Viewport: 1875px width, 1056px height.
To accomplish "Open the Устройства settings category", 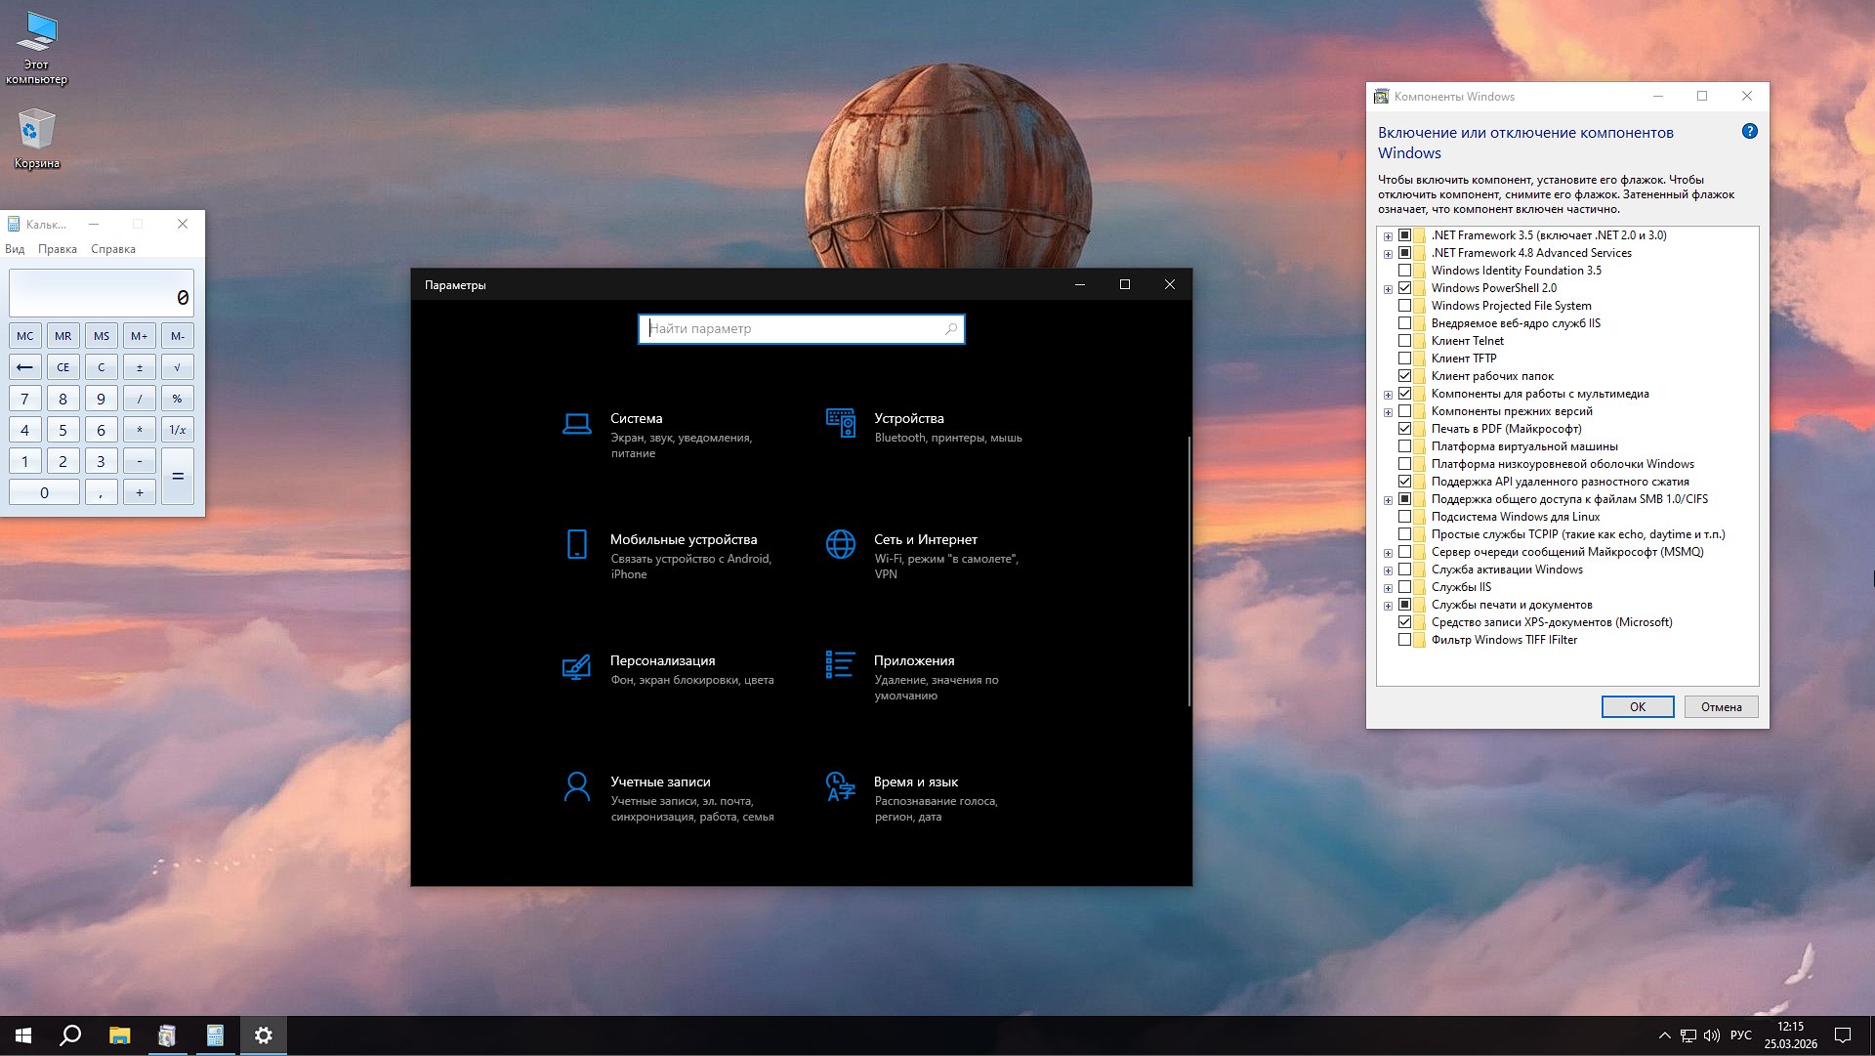I will tap(908, 418).
